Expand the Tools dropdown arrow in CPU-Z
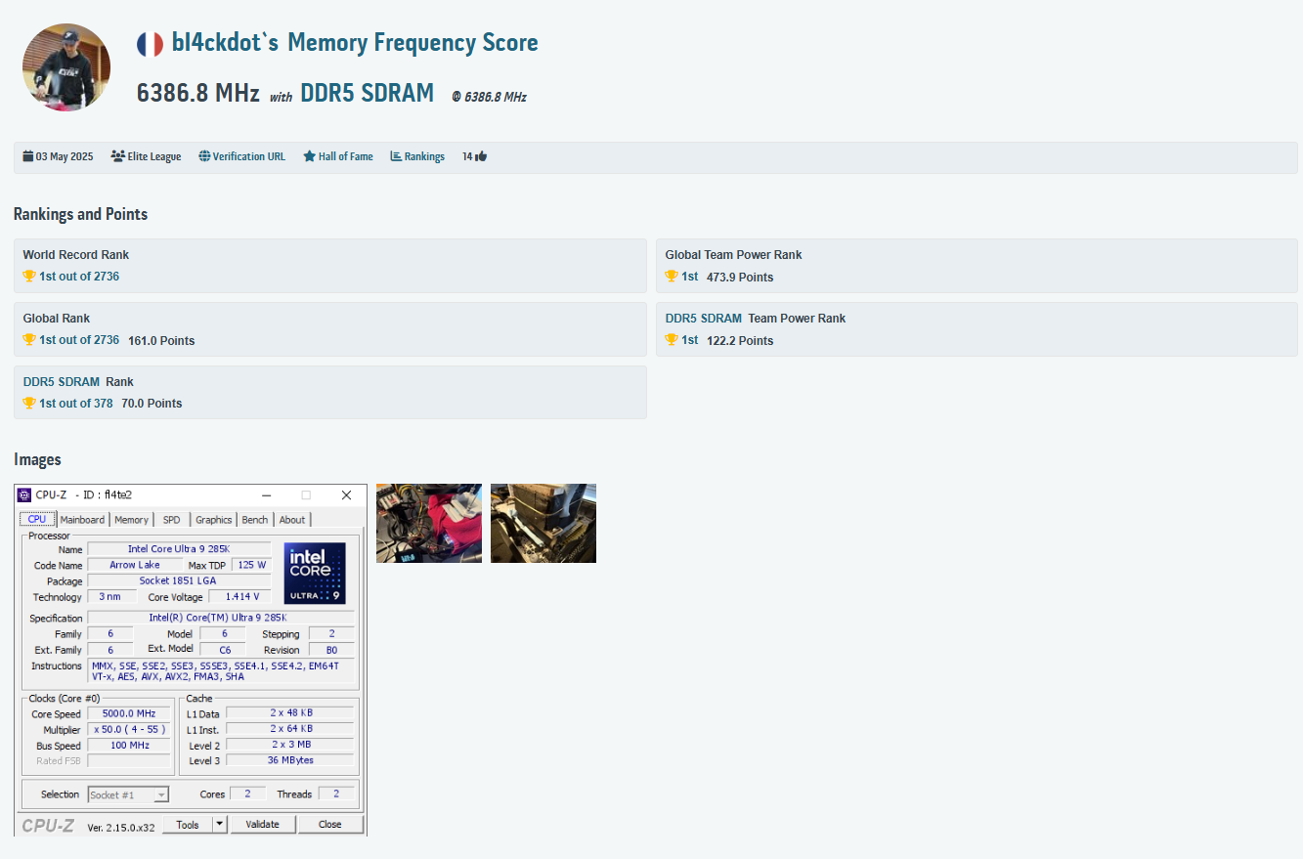The height and width of the screenshot is (859, 1303). click(220, 824)
